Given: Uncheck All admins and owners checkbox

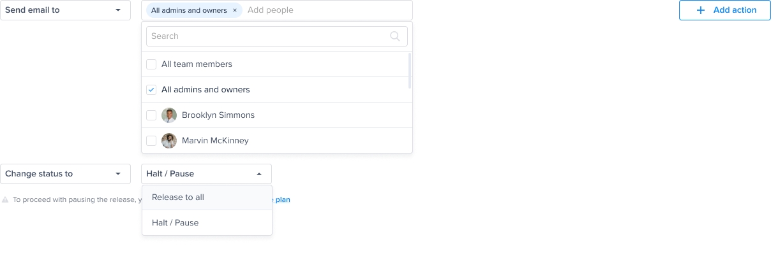Looking at the screenshot, I should click(x=151, y=90).
